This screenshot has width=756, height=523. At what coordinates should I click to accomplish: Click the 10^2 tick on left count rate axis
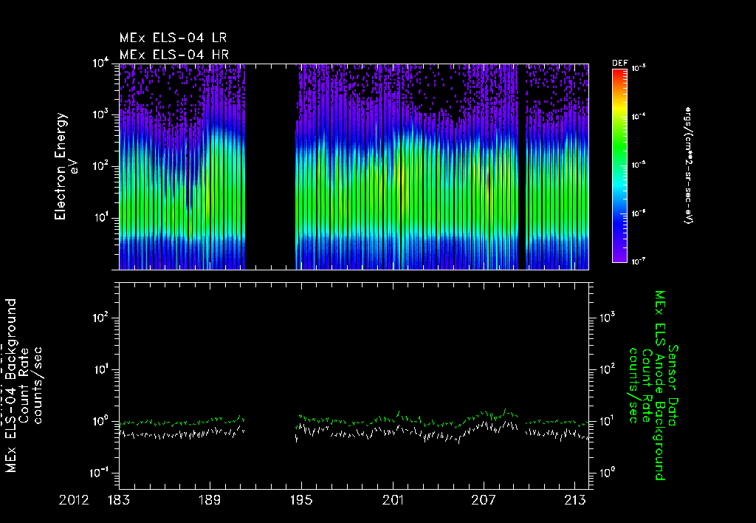[x=102, y=318]
